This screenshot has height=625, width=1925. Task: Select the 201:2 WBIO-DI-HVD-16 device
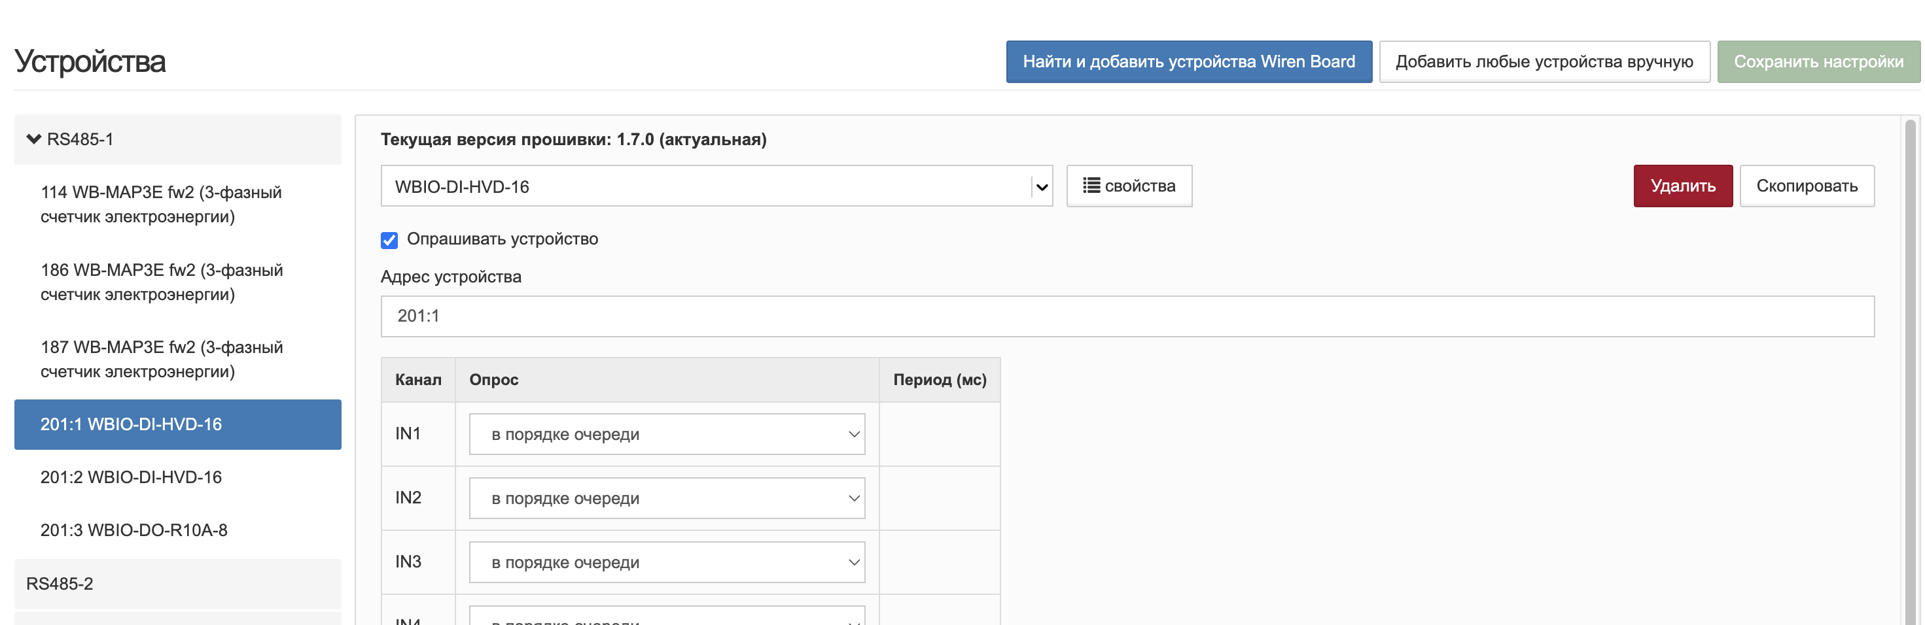click(132, 477)
